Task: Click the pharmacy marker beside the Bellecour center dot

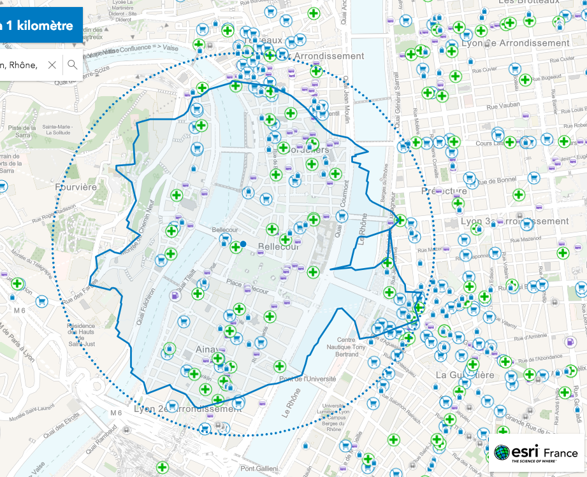Action: pyautogui.click(x=235, y=247)
